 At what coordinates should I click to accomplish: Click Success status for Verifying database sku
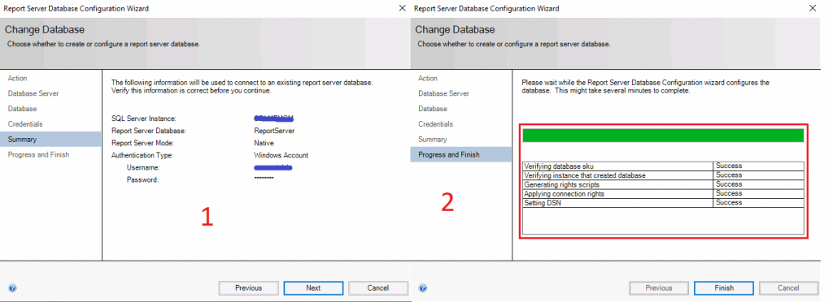click(729, 166)
